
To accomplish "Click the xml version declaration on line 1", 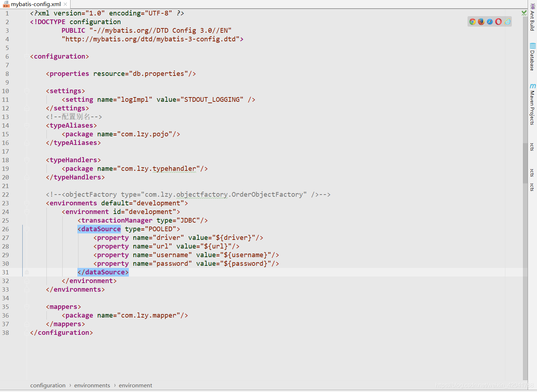I will point(107,13).
